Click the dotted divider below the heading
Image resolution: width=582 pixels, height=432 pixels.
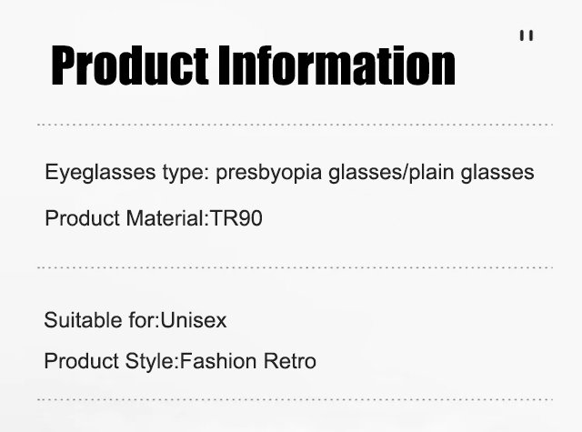tap(295, 124)
